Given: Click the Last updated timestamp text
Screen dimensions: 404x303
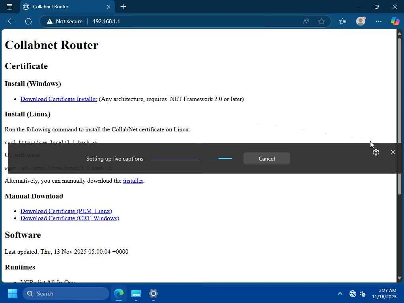Looking at the screenshot, I should tap(66, 252).
